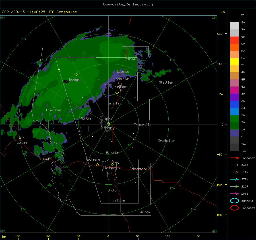Click the Cochrane city label

click(x=93, y=160)
